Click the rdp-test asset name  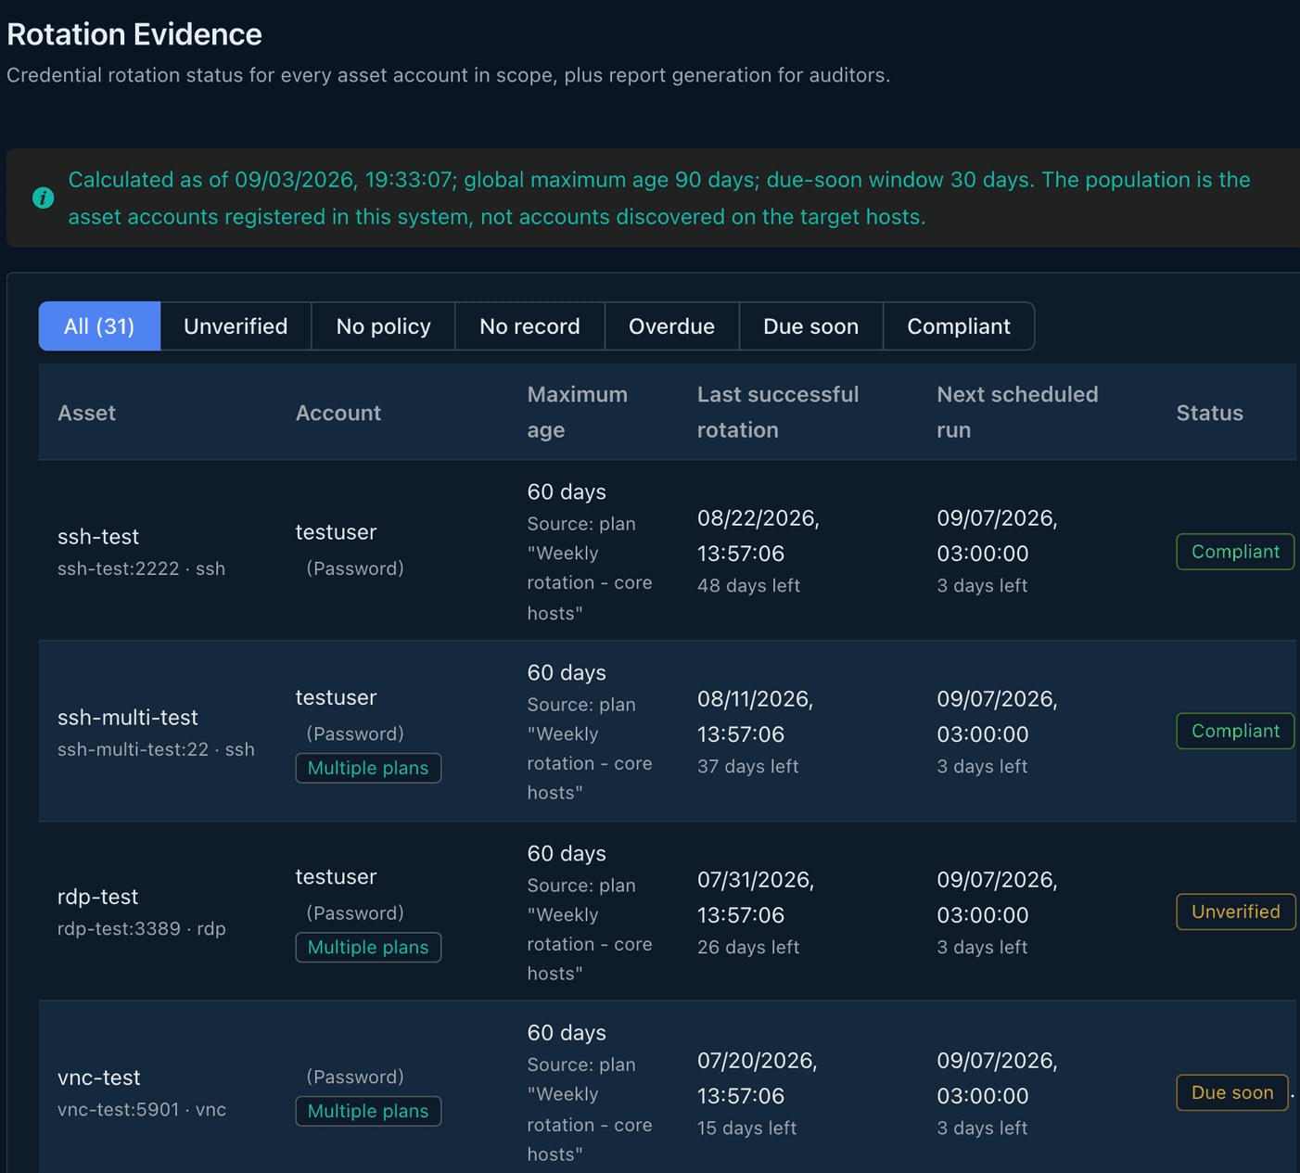pyautogui.click(x=97, y=897)
